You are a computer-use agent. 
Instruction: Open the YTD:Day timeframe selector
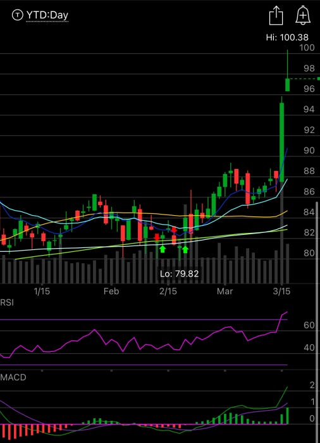47,15
